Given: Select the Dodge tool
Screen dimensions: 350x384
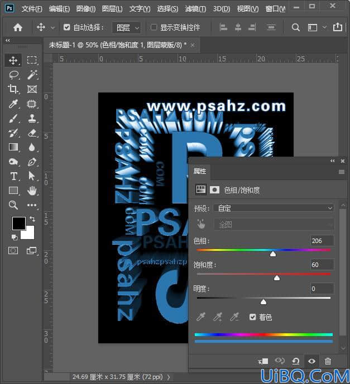Looking at the screenshot, I should coord(13,162).
